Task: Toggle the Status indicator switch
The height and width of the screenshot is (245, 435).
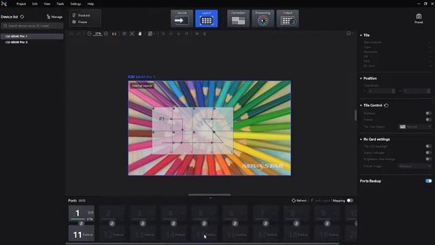Action: click(x=428, y=152)
